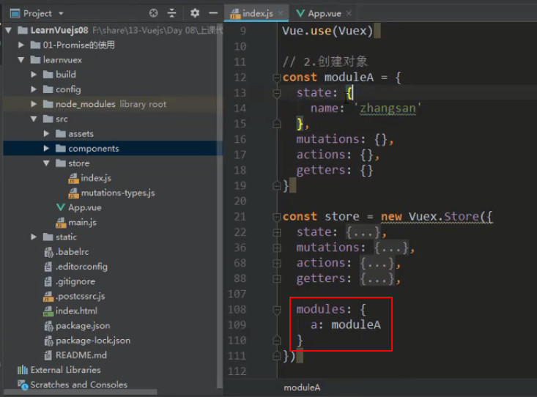Viewport: 537px width, 397px height.
Task: Select the .babelrc file
Action: [x=67, y=252]
